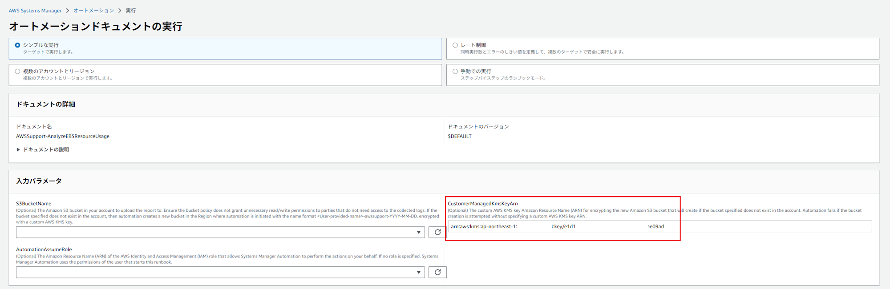Click the ドキュメントの詳細 section heading
The height and width of the screenshot is (289, 890).
[46, 104]
